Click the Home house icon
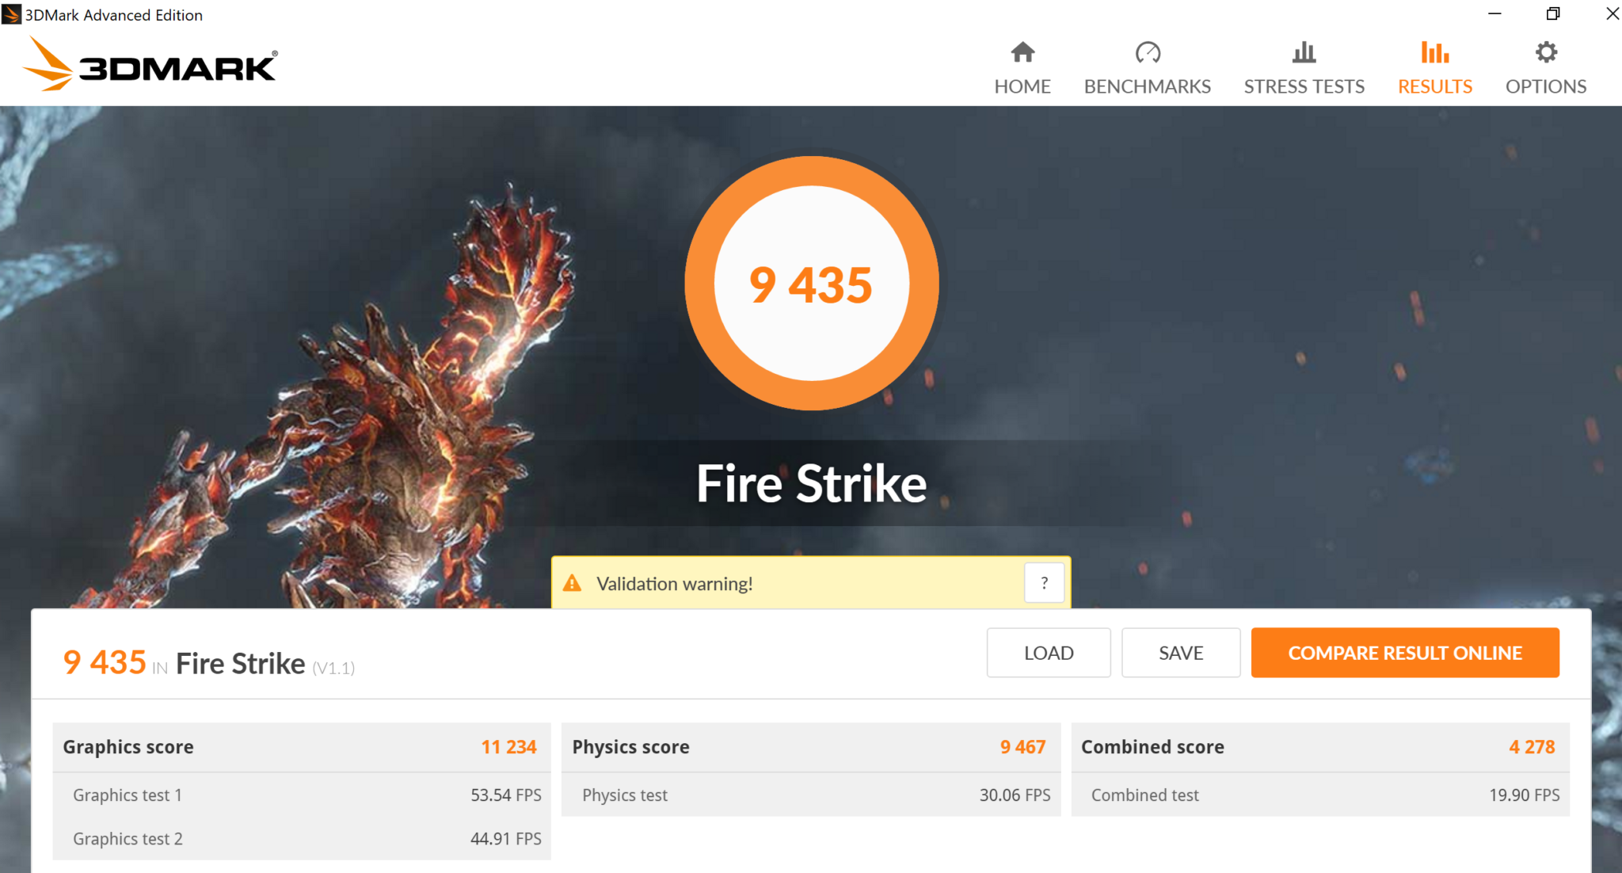 (1022, 52)
